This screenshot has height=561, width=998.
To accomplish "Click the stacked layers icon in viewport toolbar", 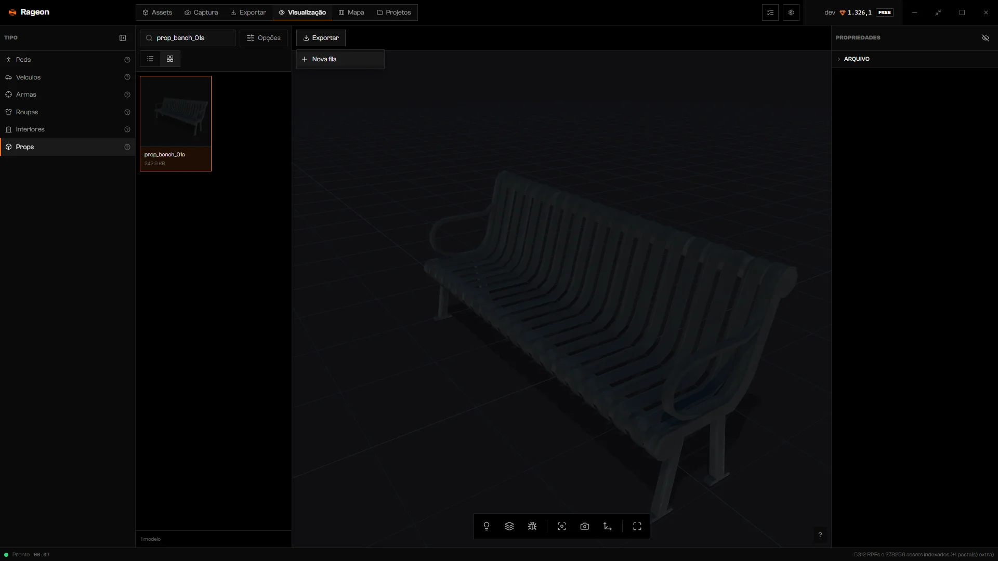I will click(x=509, y=526).
